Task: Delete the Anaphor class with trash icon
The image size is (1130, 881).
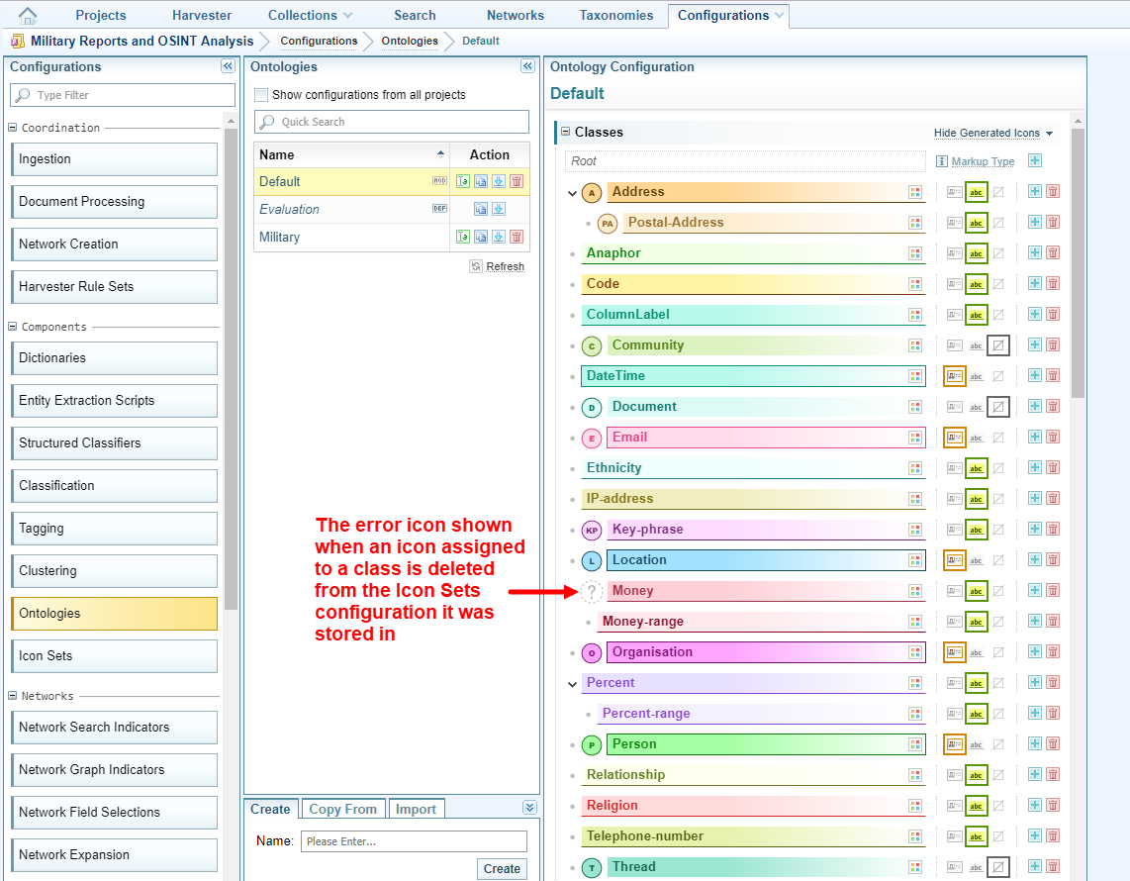Action: (1053, 253)
